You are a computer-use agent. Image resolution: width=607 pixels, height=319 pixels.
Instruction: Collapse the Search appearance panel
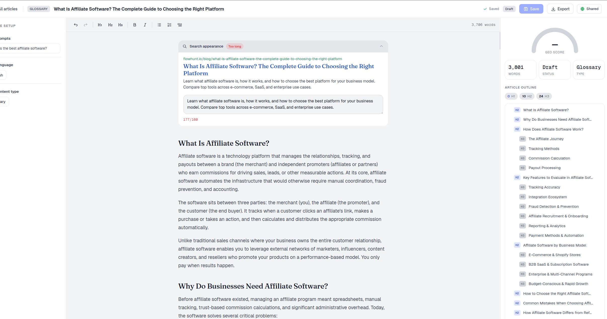(381, 46)
